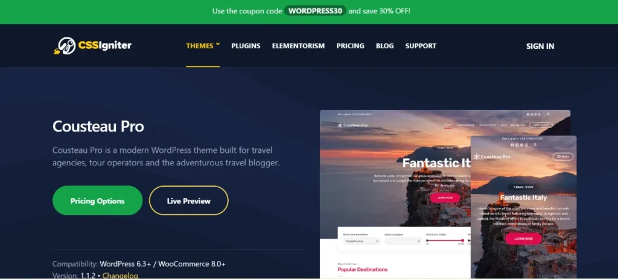
Task: Visit the Blog section
Action: [x=384, y=46]
